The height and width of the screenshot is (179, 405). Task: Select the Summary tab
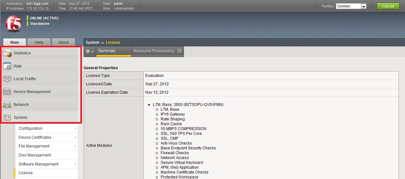(x=113, y=51)
